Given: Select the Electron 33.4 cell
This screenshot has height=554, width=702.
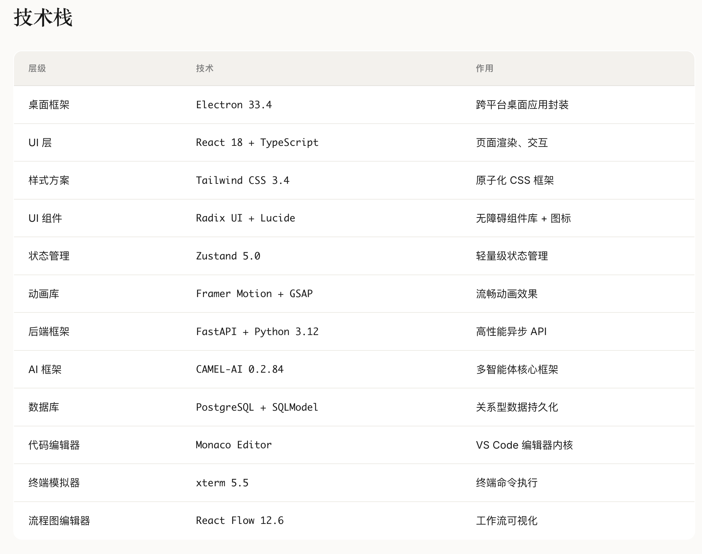Looking at the screenshot, I should point(234,105).
